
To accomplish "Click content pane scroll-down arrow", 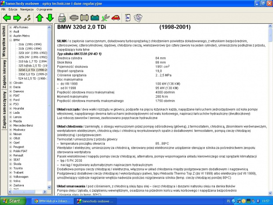I will click(x=270, y=193).
